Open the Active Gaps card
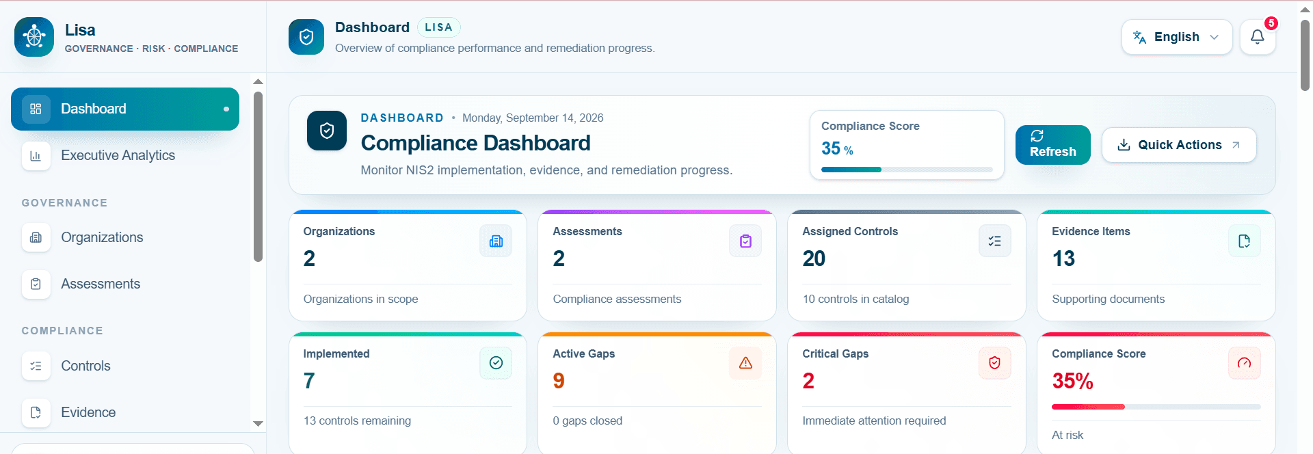Image resolution: width=1313 pixels, height=454 pixels. click(657, 393)
